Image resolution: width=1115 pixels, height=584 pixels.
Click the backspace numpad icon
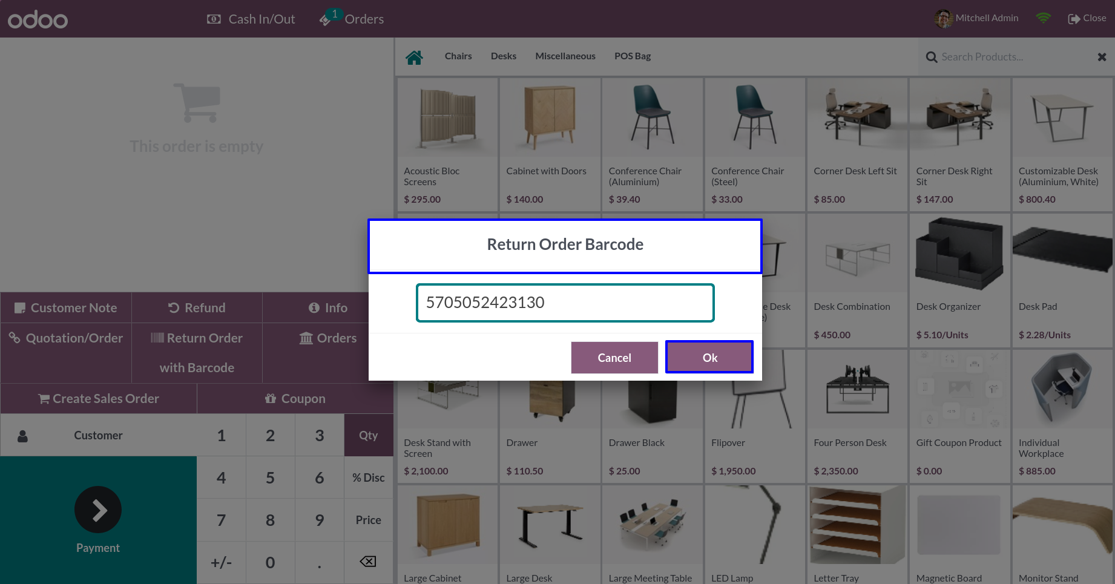point(368,562)
